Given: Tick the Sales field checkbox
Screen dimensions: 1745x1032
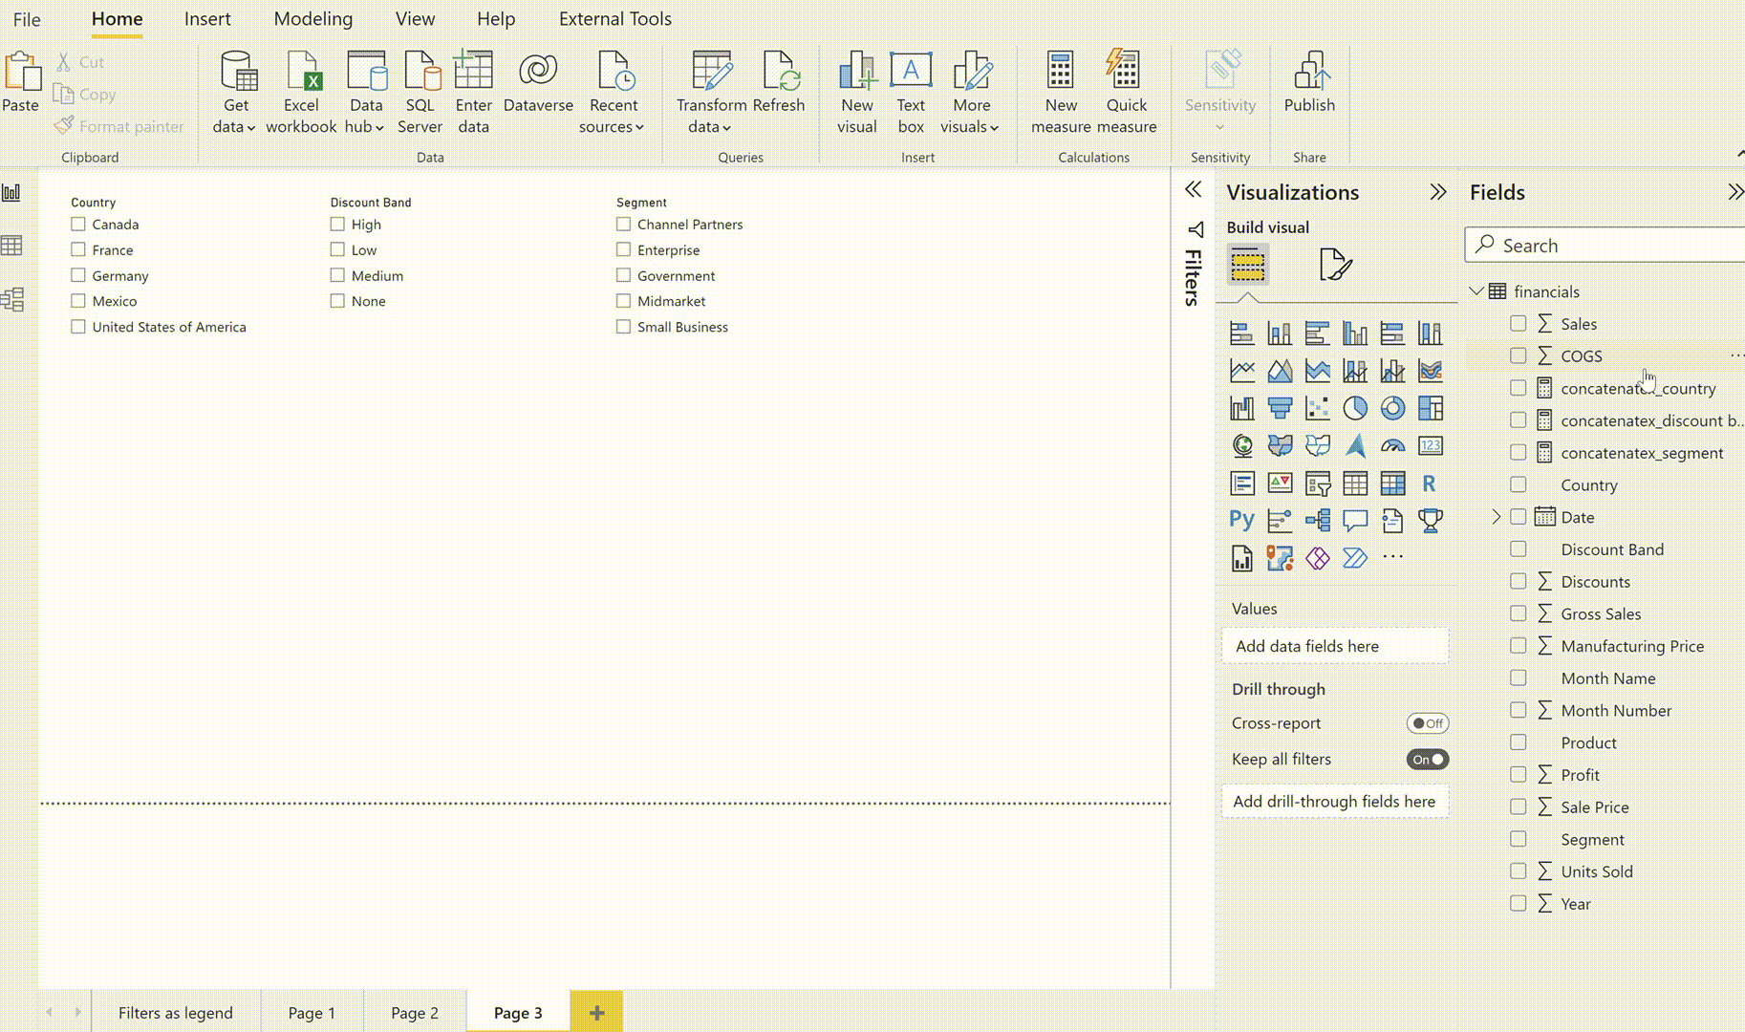Looking at the screenshot, I should [1518, 324].
